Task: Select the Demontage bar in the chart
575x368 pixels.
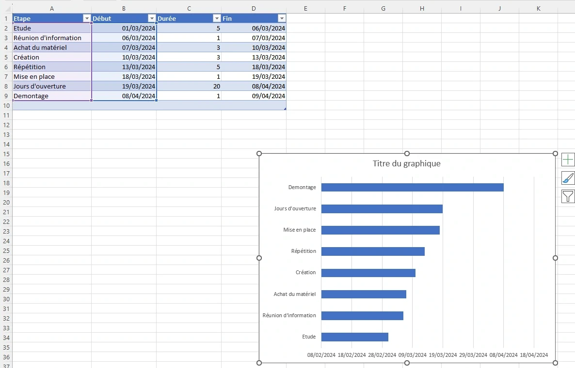Action: point(412,187)
